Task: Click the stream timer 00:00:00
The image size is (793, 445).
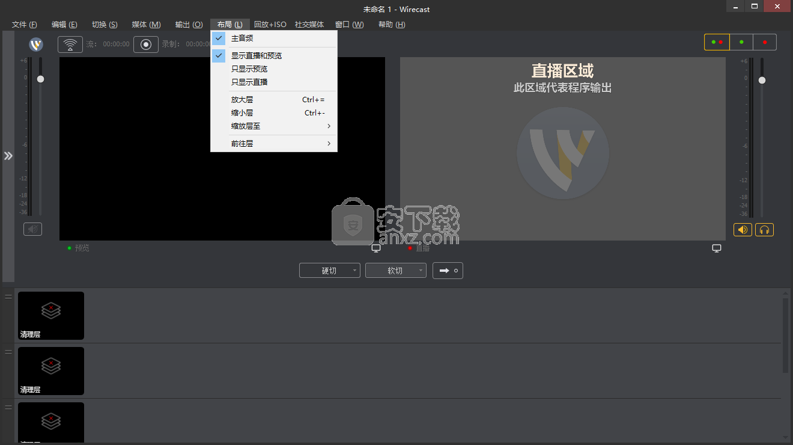Action: tap(116, 44)
